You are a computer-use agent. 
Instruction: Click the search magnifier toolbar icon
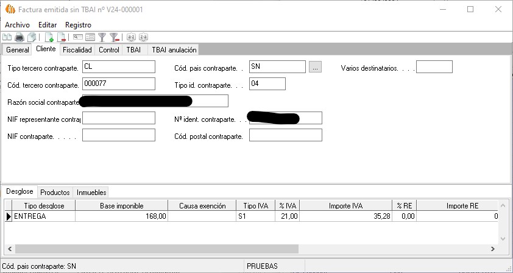point(78,38)
